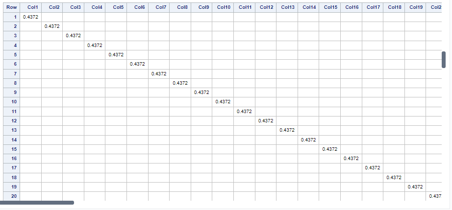Click the Col19 column header
Image resolution: width=452 pixels, height=210 pixels.
point(415,7)
